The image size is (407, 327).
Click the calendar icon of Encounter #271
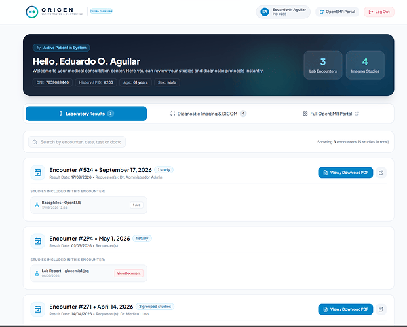[x=38, y=309]
